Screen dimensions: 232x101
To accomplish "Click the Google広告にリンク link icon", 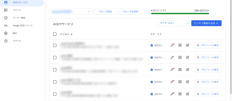I will [x=6, y=26].
